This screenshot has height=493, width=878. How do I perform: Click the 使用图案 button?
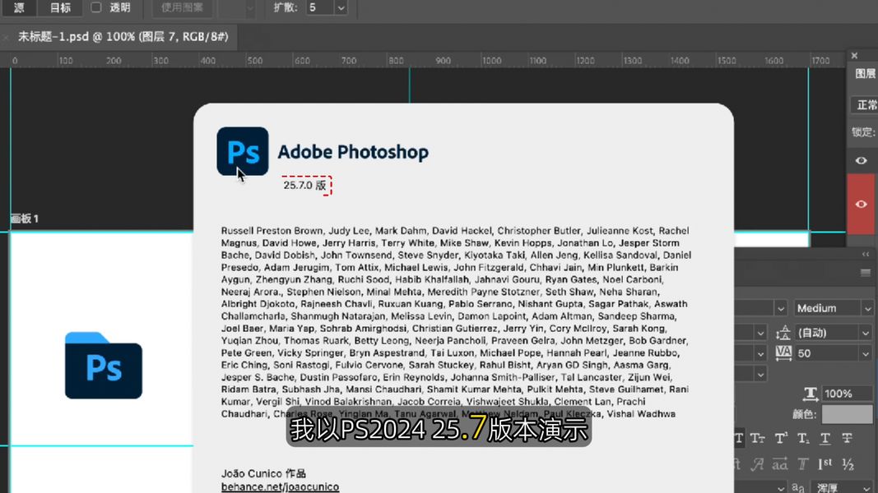[x=182, y=7]
